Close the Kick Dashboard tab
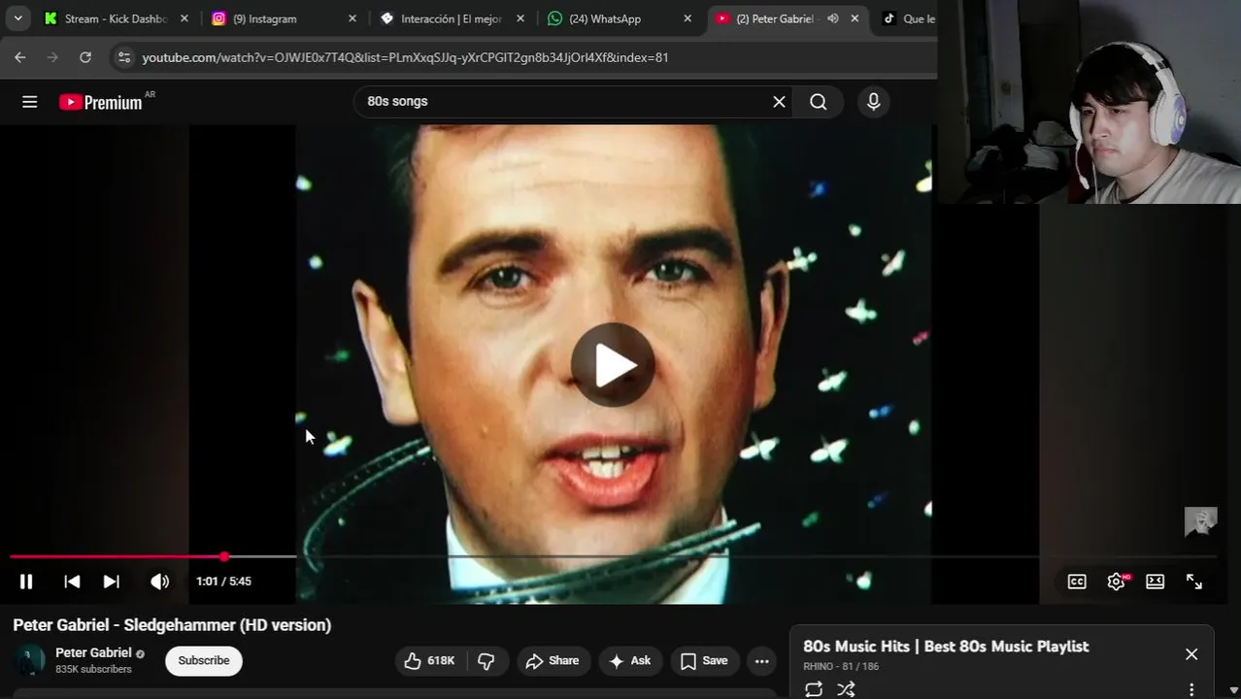The image size is (1241, 699). pos(184,18)
